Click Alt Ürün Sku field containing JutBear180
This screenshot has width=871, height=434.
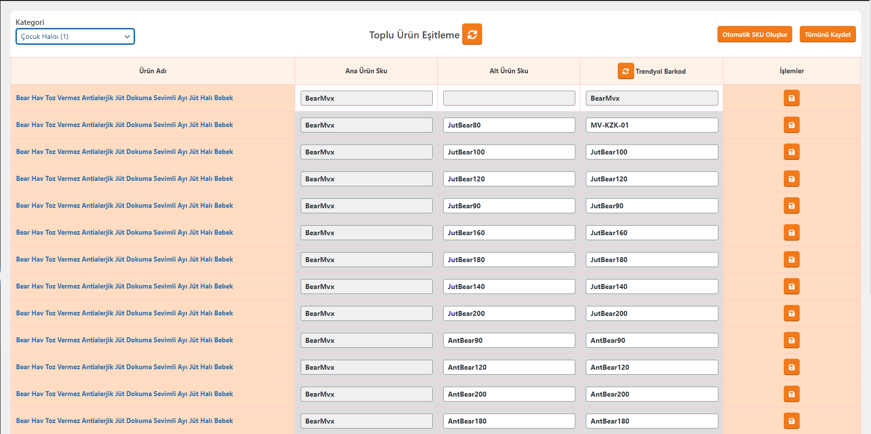[509, 260]
